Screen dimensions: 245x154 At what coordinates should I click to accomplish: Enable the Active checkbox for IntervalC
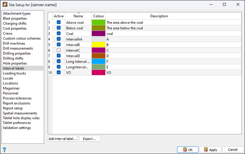point(58,50)
